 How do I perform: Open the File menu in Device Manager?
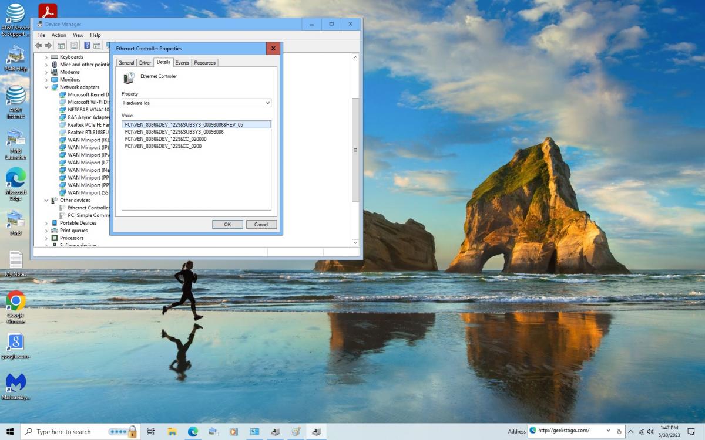41,35
